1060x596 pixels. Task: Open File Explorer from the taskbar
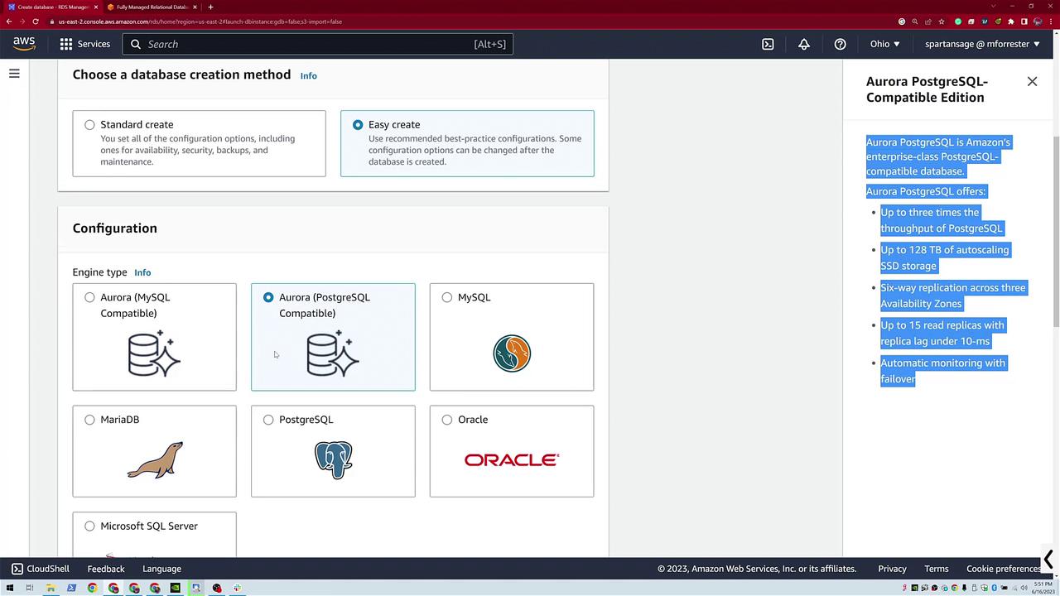coord(51,588)
